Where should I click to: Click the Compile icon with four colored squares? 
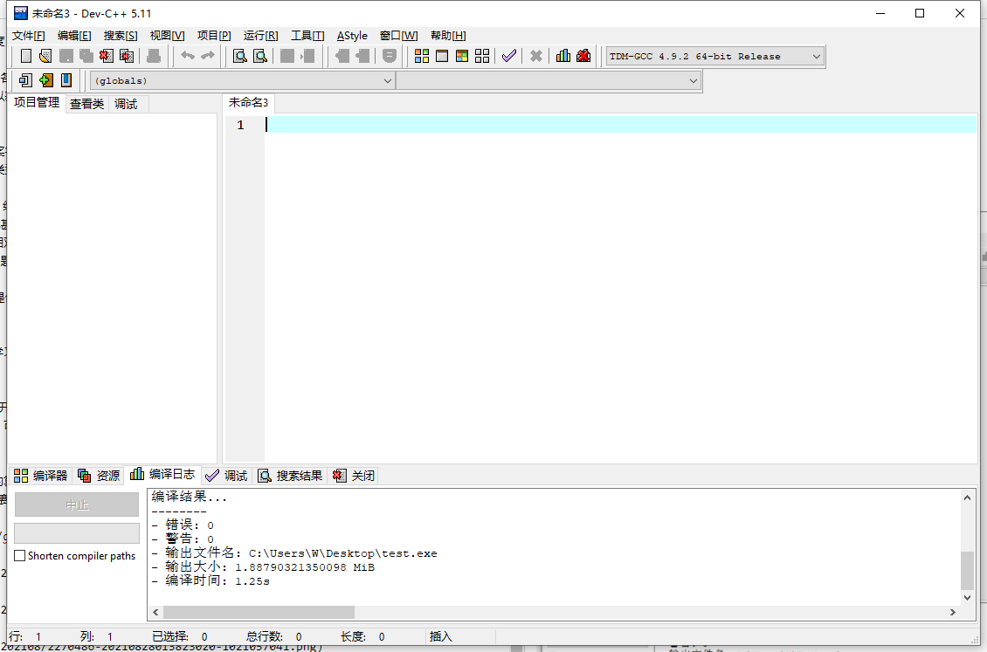point(422,56)
